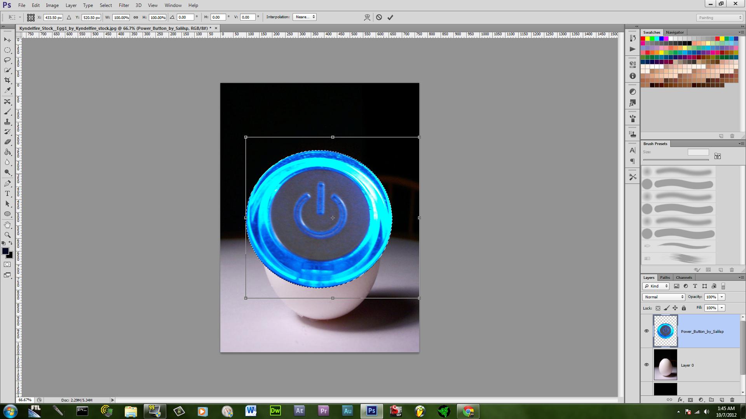Open the layer filter Kind dropdown
The width and height of the screenshot is (746, 419).
pyautogui.click(x=656, y=286)
